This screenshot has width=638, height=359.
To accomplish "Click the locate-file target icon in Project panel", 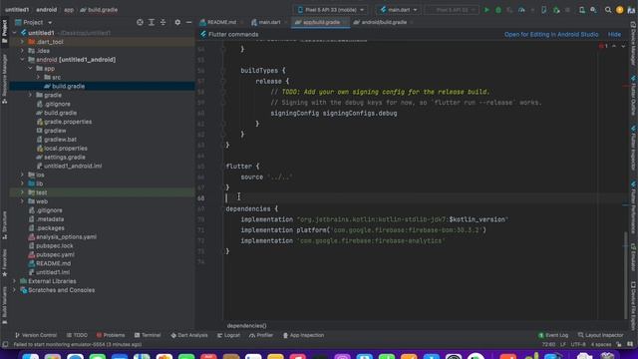I will coord(140,22).
